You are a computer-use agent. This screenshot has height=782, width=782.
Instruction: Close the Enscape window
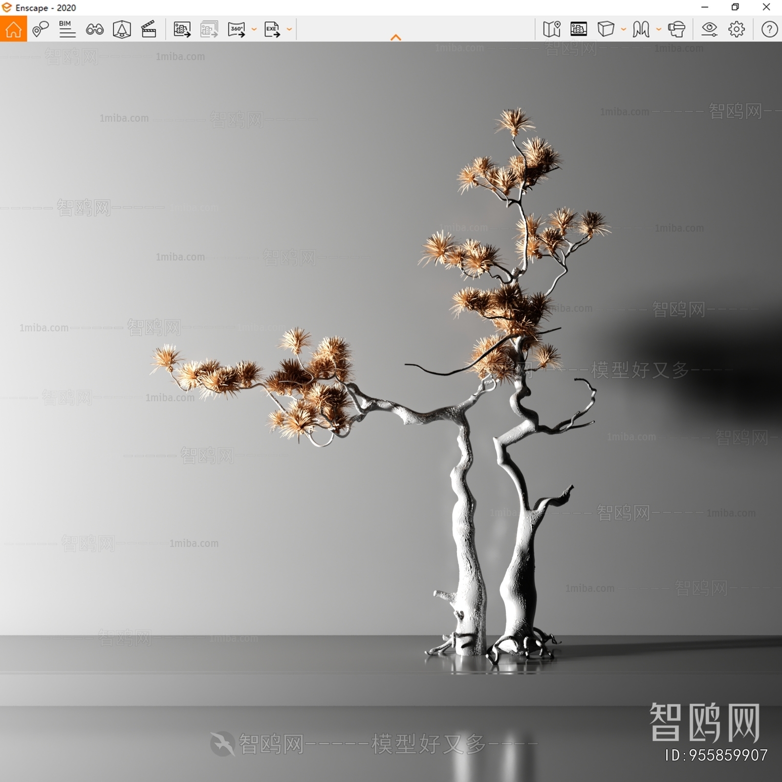(766, 7)
